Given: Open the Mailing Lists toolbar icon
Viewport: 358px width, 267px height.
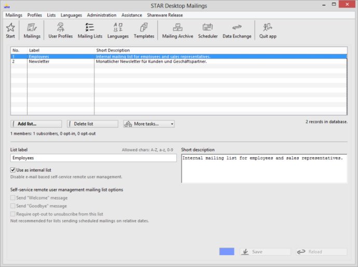Looking at the screenshot, I should click(x=90, y=31).
